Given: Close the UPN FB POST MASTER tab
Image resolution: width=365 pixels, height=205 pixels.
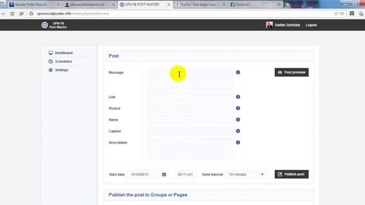Looking at the screenshot, I should (x=169, y=5).
